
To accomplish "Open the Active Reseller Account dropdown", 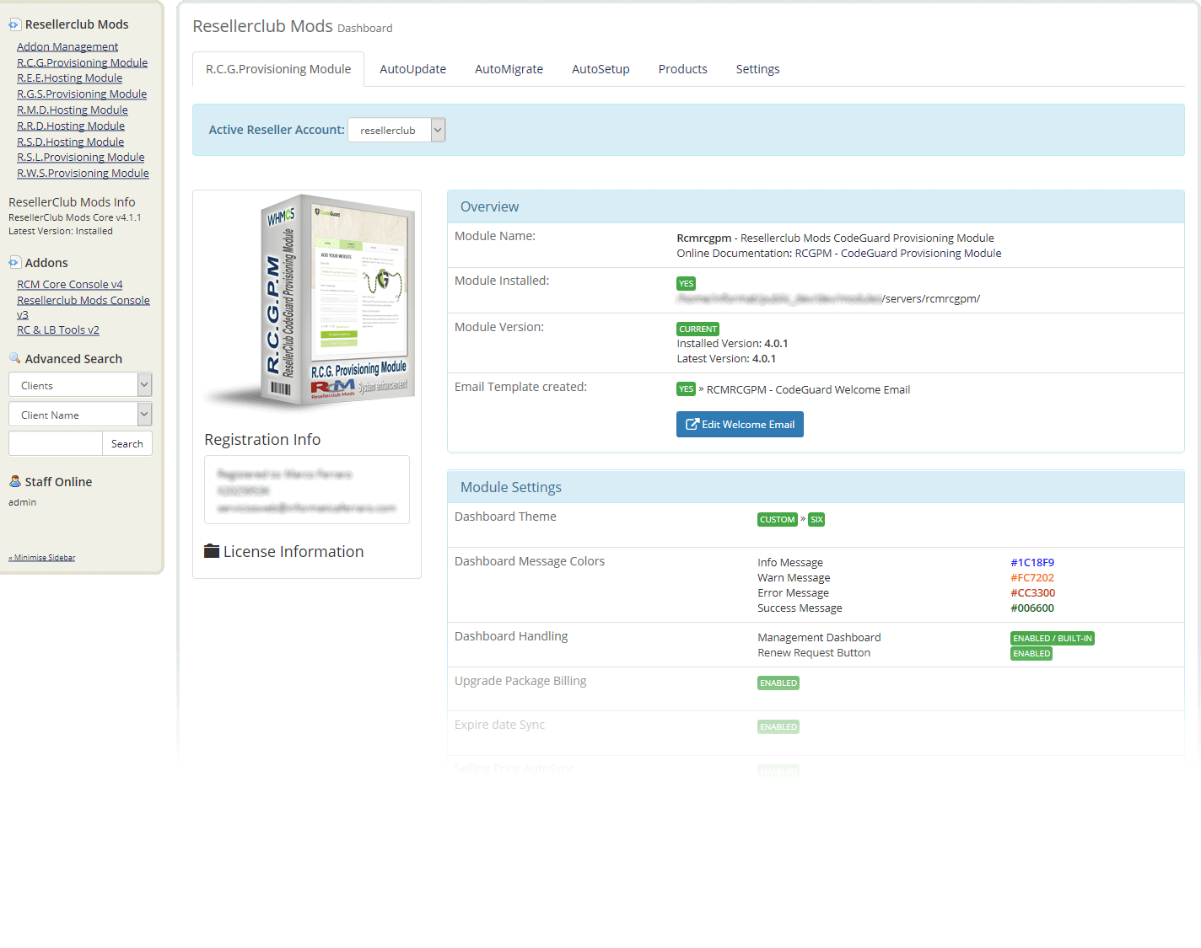I will point(396,130).
